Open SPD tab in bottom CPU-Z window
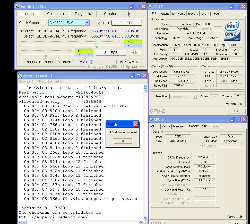250x224 pixels. point(205,126)
